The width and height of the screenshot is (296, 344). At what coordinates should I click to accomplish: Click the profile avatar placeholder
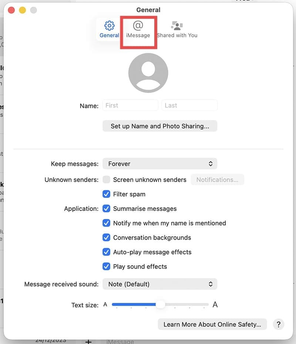coord(148,72)
